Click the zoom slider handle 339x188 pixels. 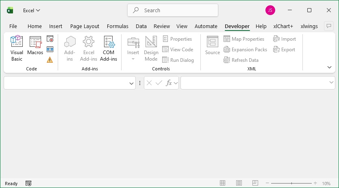click(291, 183)
